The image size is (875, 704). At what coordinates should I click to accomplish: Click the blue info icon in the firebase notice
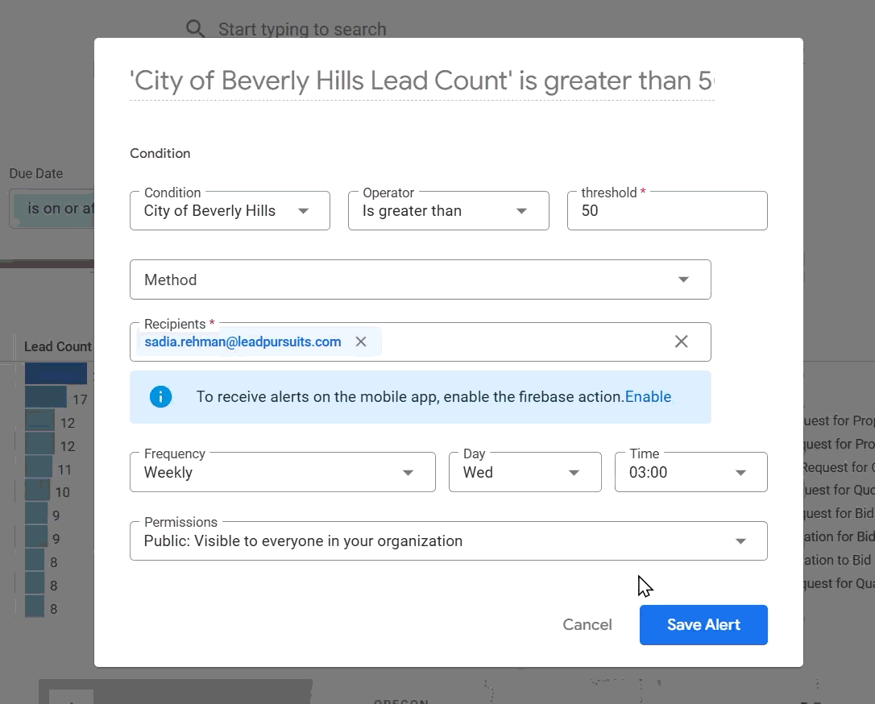(160, 396)
